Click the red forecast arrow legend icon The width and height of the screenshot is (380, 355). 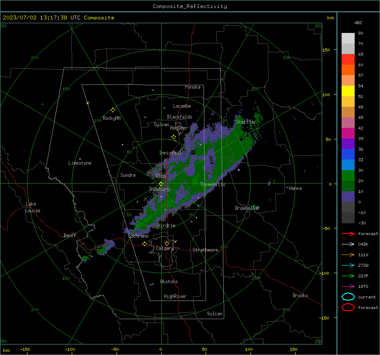tap(348, 233)
